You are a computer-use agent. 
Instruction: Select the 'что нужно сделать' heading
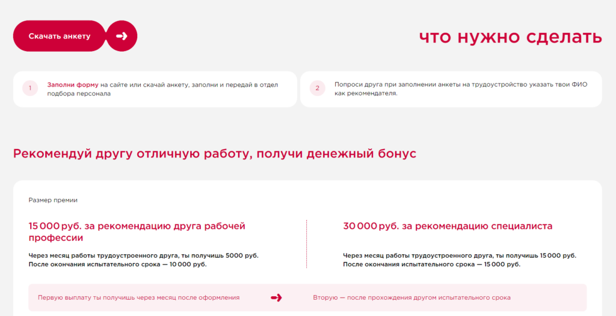[x=510, y=37]
